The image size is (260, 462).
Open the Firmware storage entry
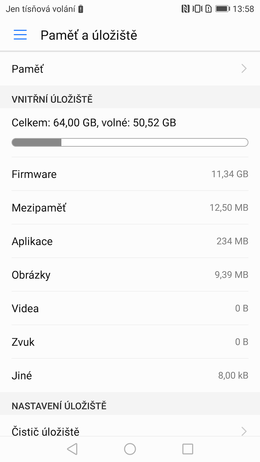[130, 174]
